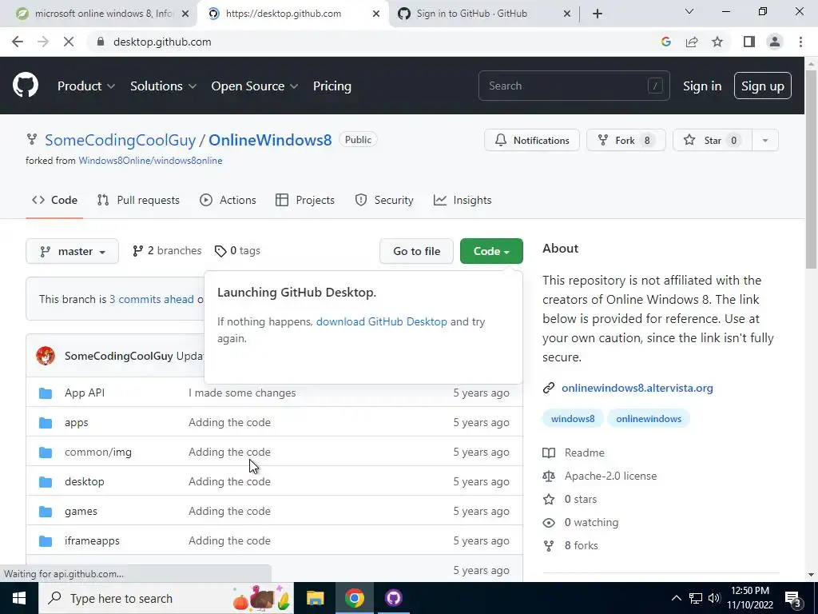Bookmark this page with star icon
The width and height of the screenshot is (818, 614).
tap(717, 42)
